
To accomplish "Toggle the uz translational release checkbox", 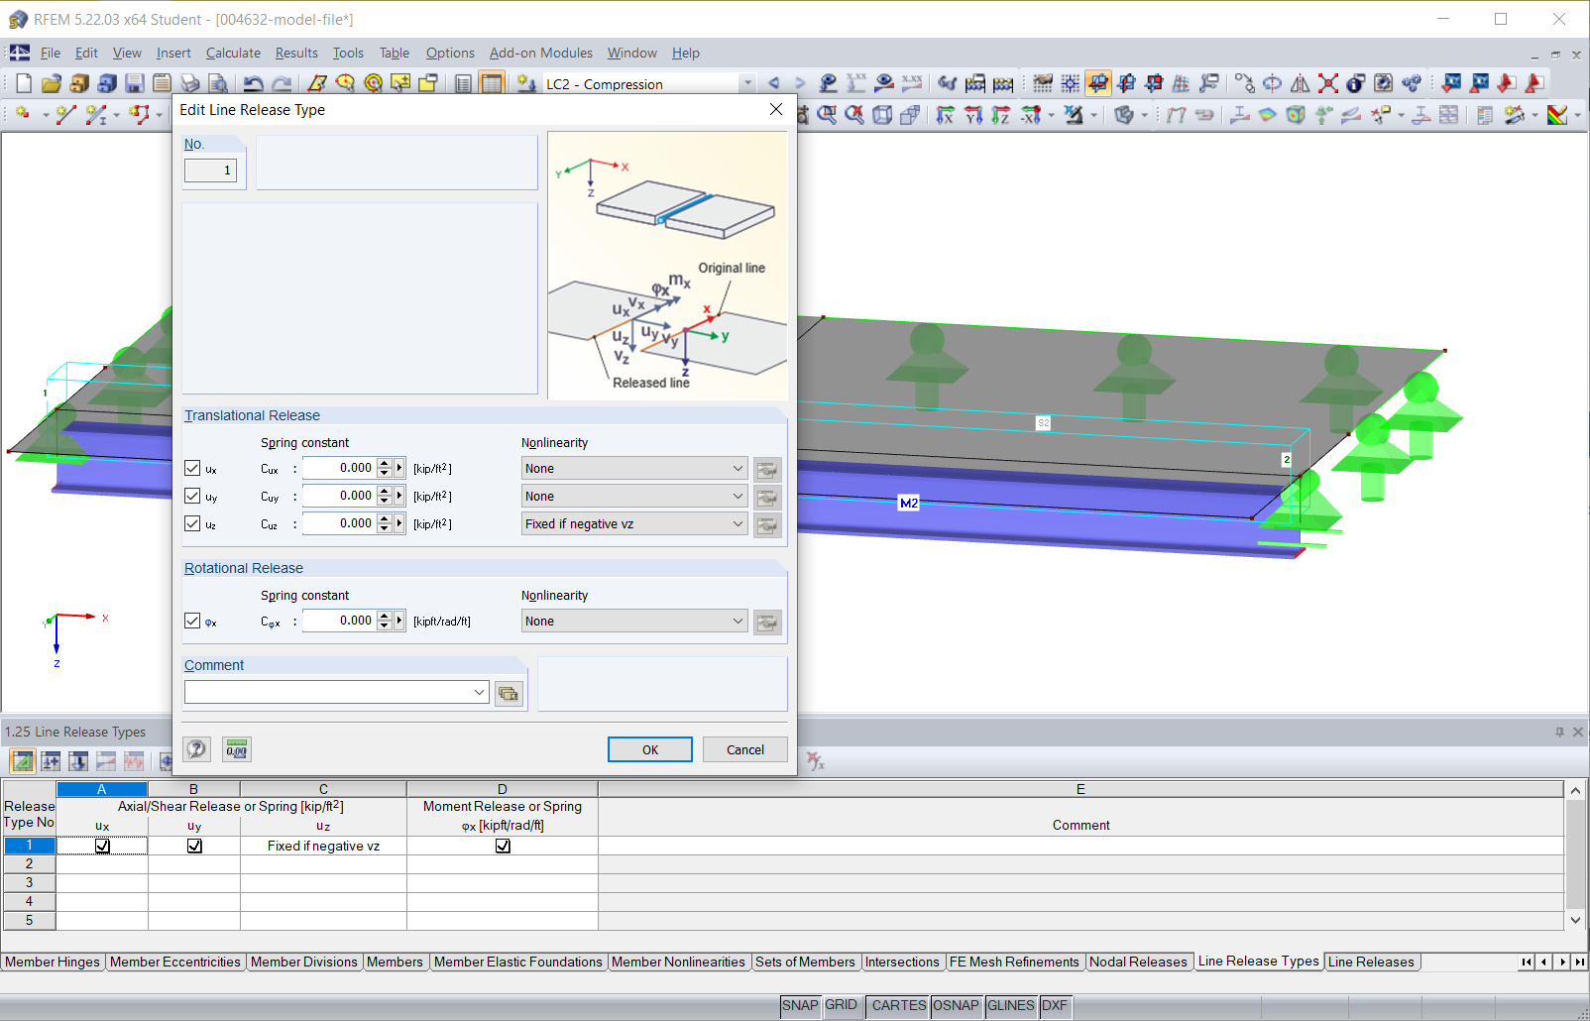I will (192, 523).
